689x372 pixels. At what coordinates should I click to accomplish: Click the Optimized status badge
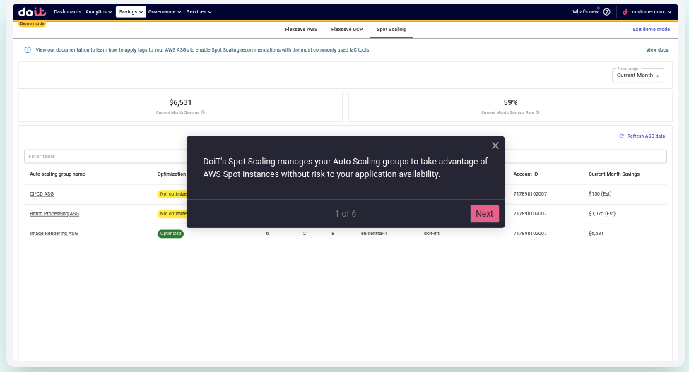(170, 234)
